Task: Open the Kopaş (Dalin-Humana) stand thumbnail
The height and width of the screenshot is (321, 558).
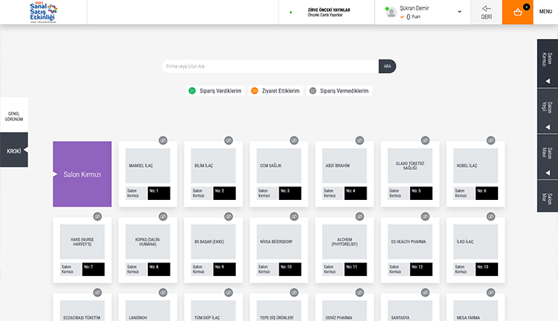Action: click(148, 241)
